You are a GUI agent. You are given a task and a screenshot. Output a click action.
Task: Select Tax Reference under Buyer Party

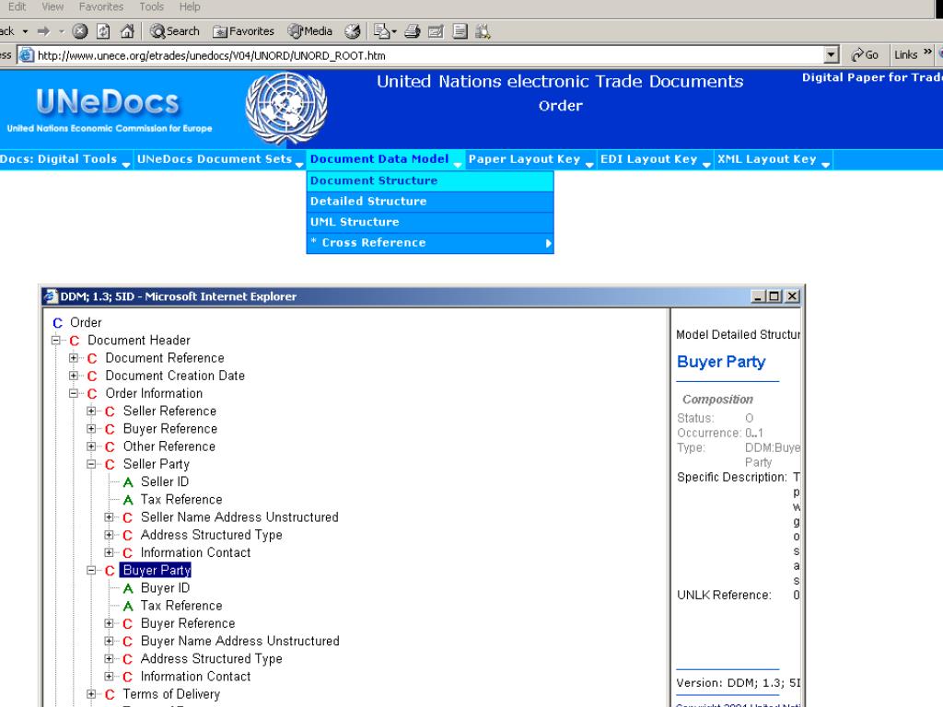(181, 606)
